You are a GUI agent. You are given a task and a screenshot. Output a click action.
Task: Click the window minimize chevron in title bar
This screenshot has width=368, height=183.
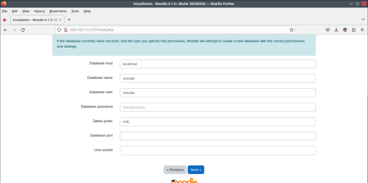click(x=351, y=3)
